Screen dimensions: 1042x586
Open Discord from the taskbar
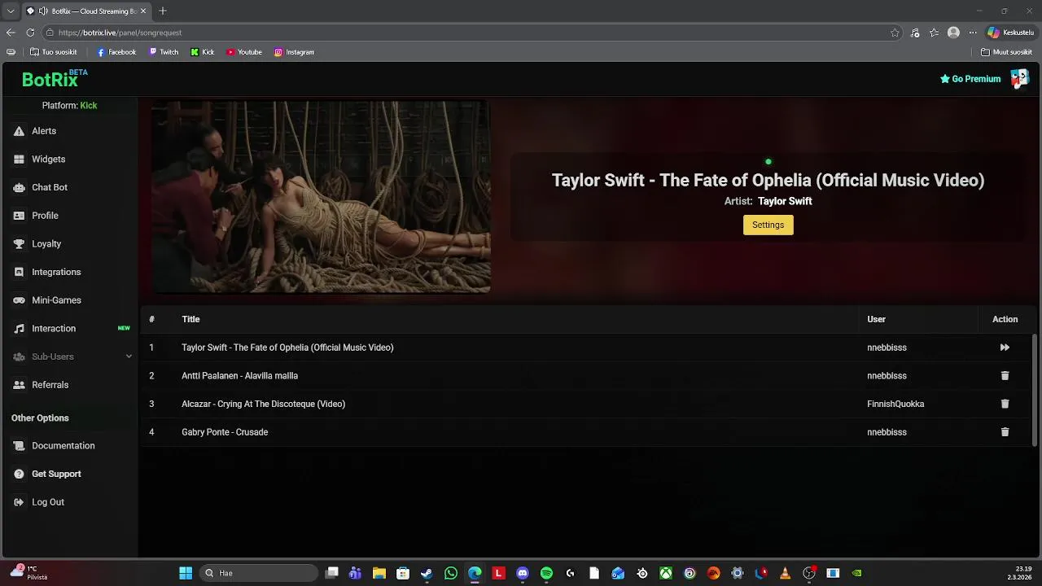523,573
